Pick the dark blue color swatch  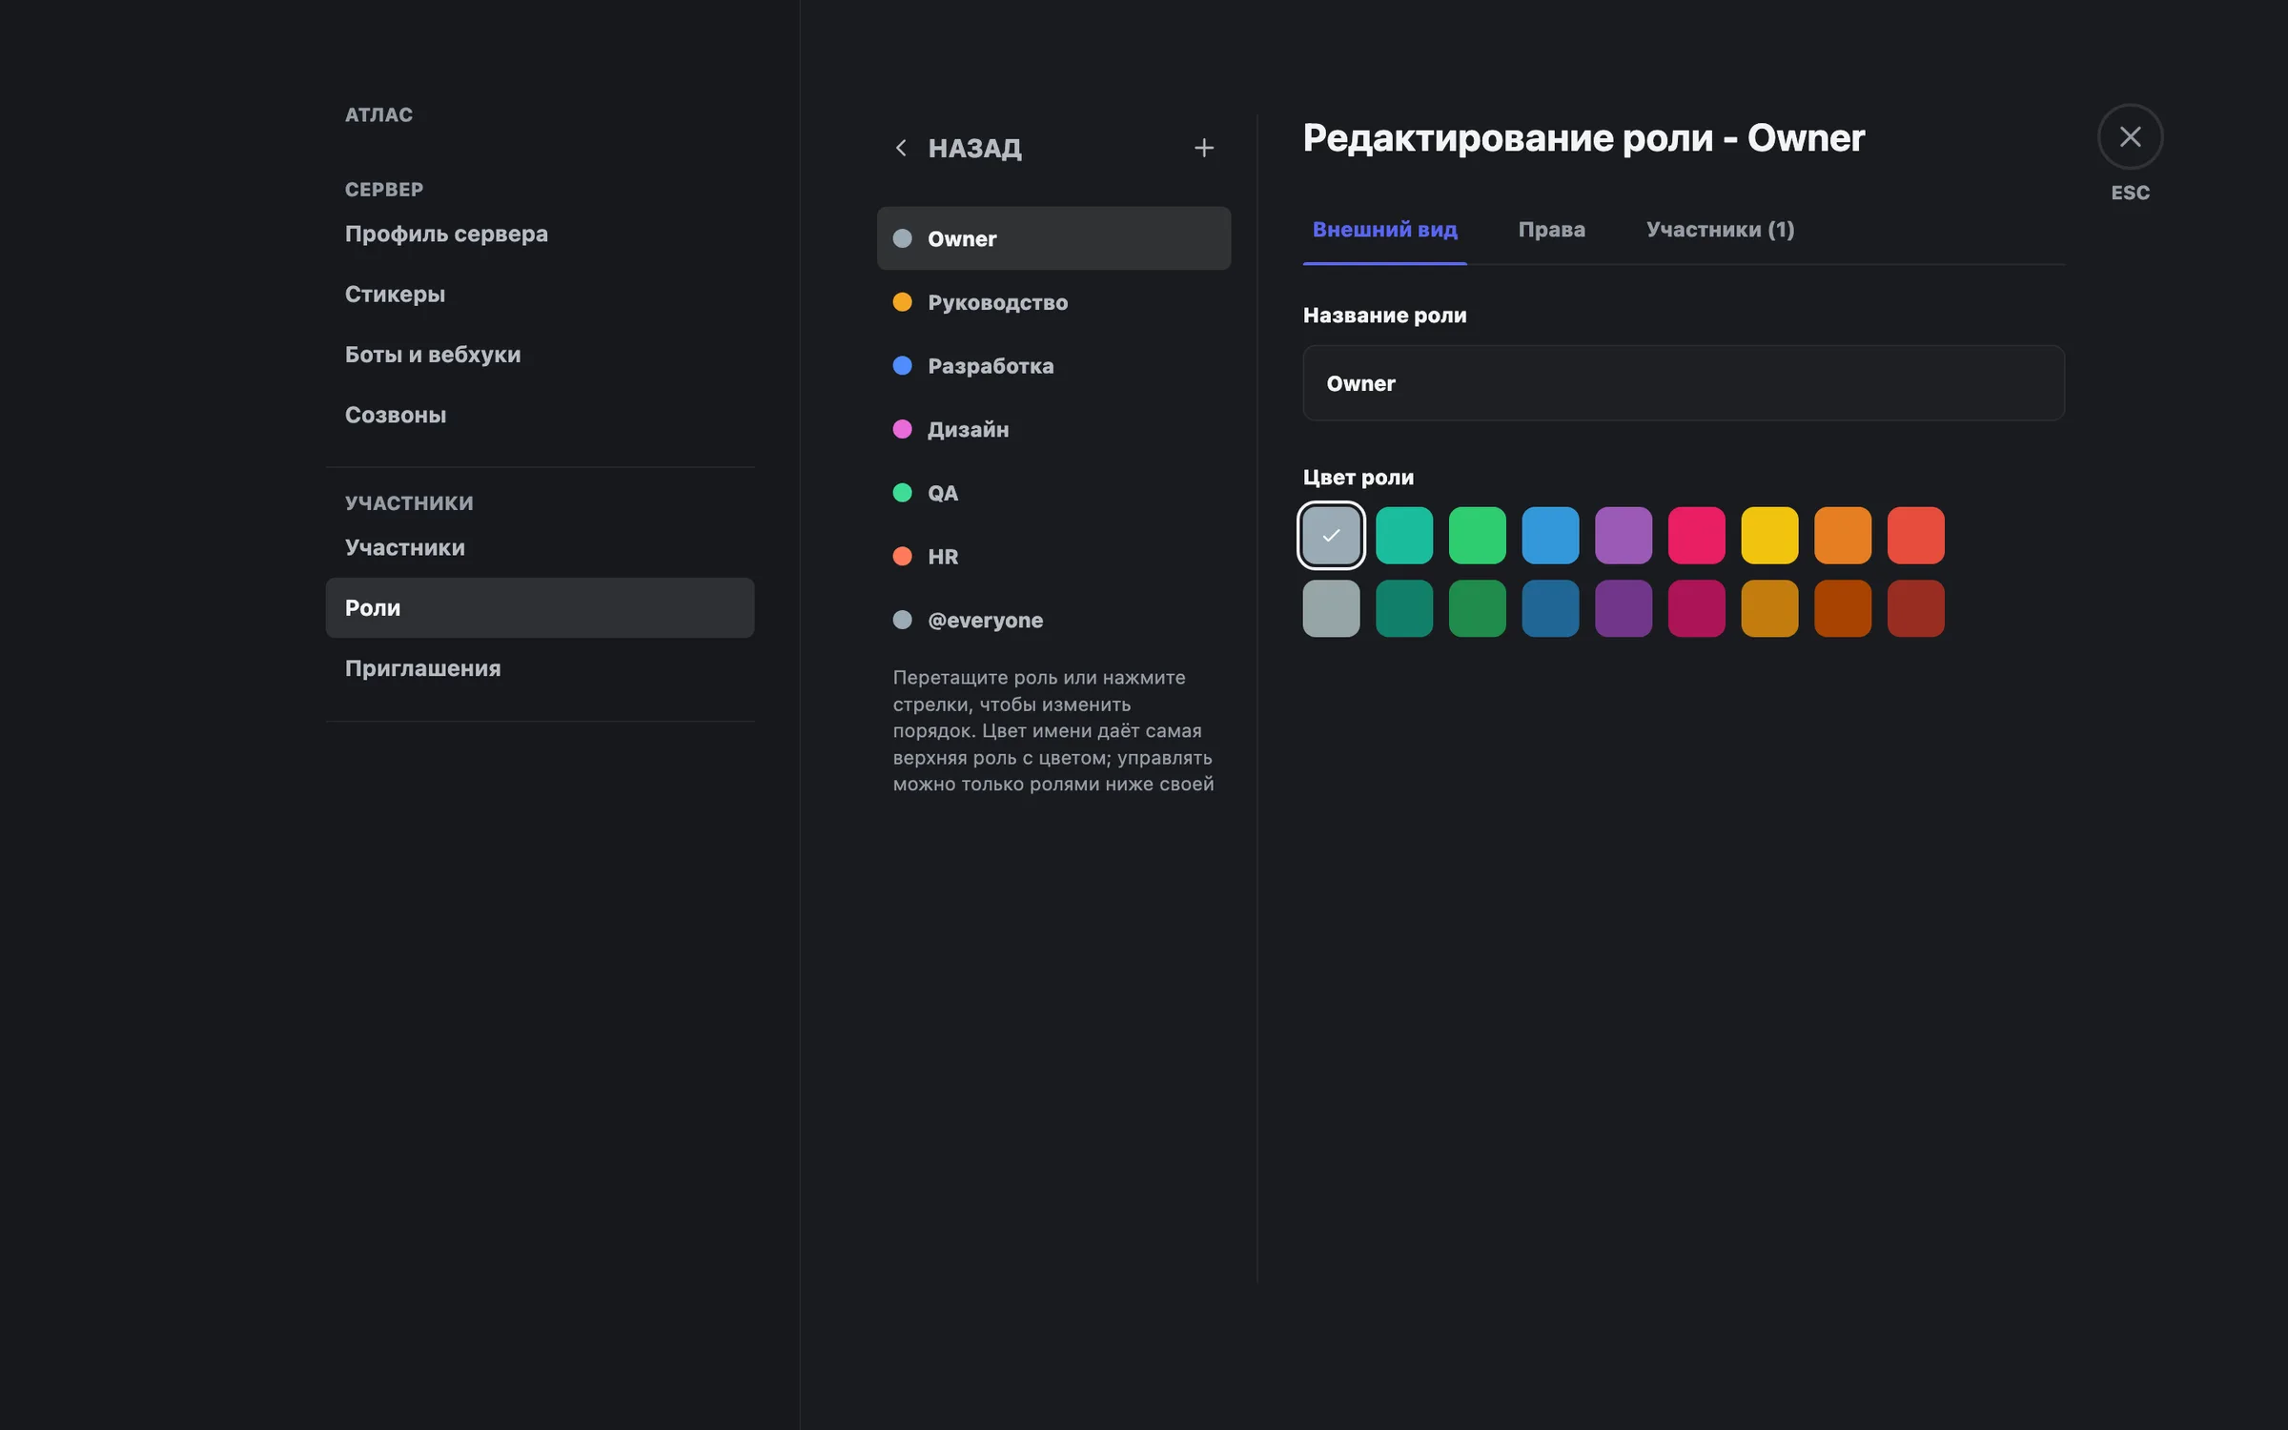pyautogui.click(x=1550, y=608)
